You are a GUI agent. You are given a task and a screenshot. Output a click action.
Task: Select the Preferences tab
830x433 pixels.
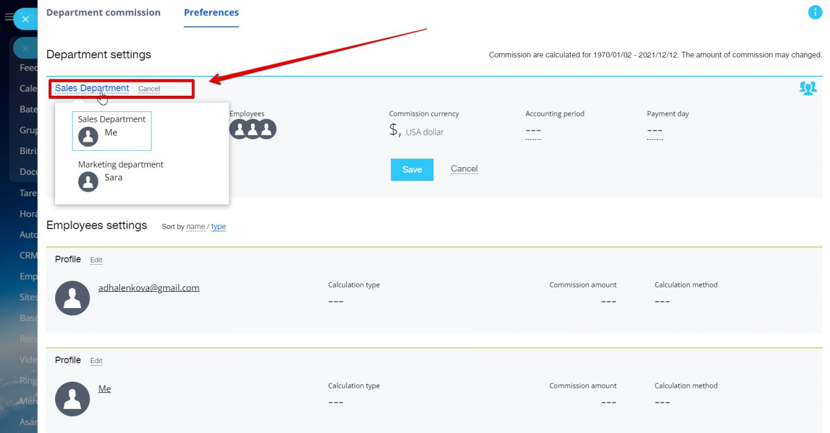pos(211,13)
